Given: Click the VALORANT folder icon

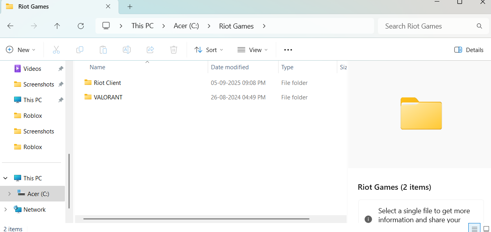Looking at the screenshot, I should pos(88,97).
